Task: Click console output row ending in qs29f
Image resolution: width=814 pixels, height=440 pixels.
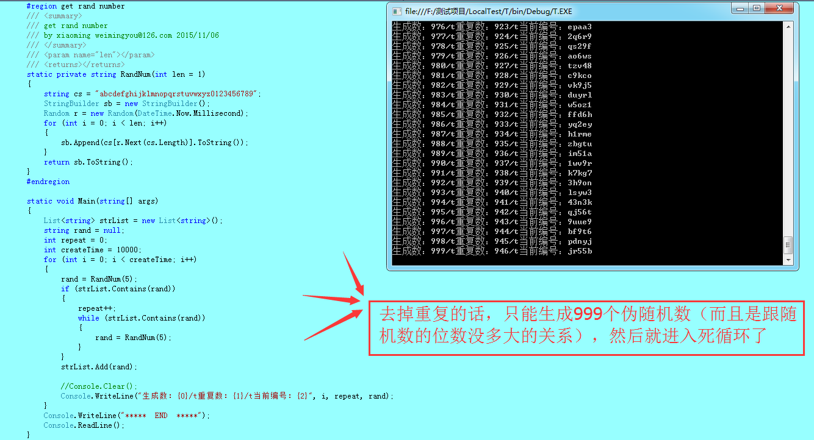Action: [492, 46]
